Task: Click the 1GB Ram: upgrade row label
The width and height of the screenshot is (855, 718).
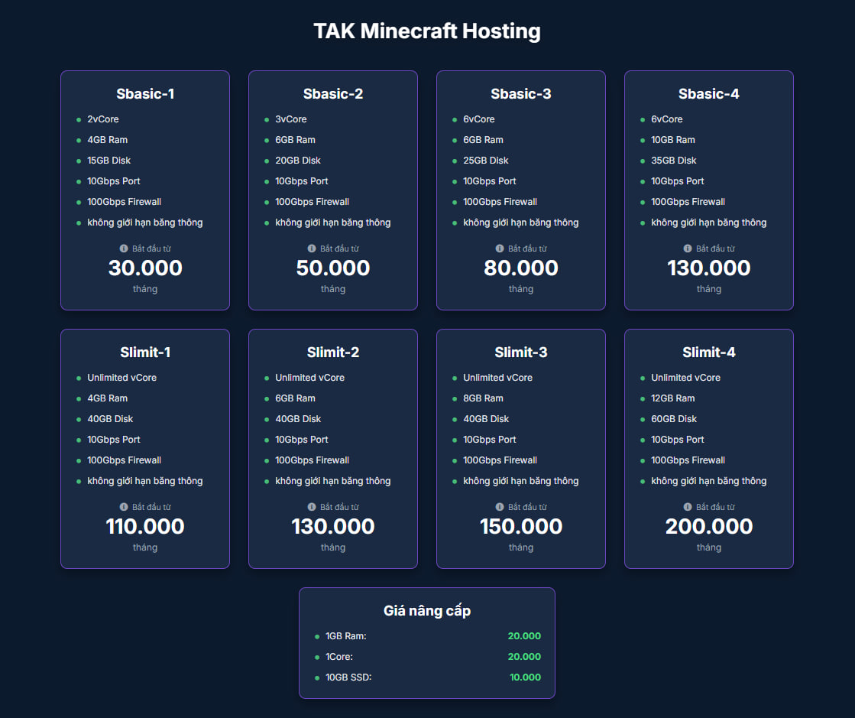Action: 345,636
